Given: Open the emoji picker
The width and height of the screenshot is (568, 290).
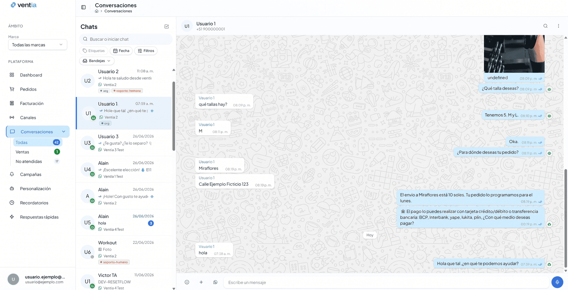Looking at the screenshot, I should point(187,282).
